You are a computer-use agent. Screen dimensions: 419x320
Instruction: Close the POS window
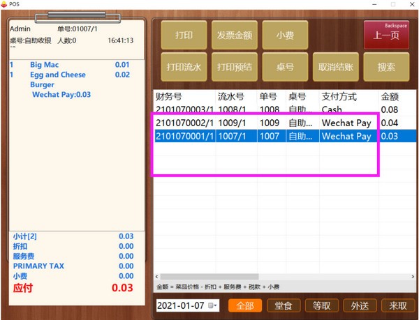[x=412, y=4]
